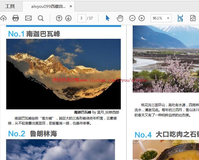Print the document using printer icon
Image resolution: width=199 pixels, height=160 pixels.
(x=16, y=18)
